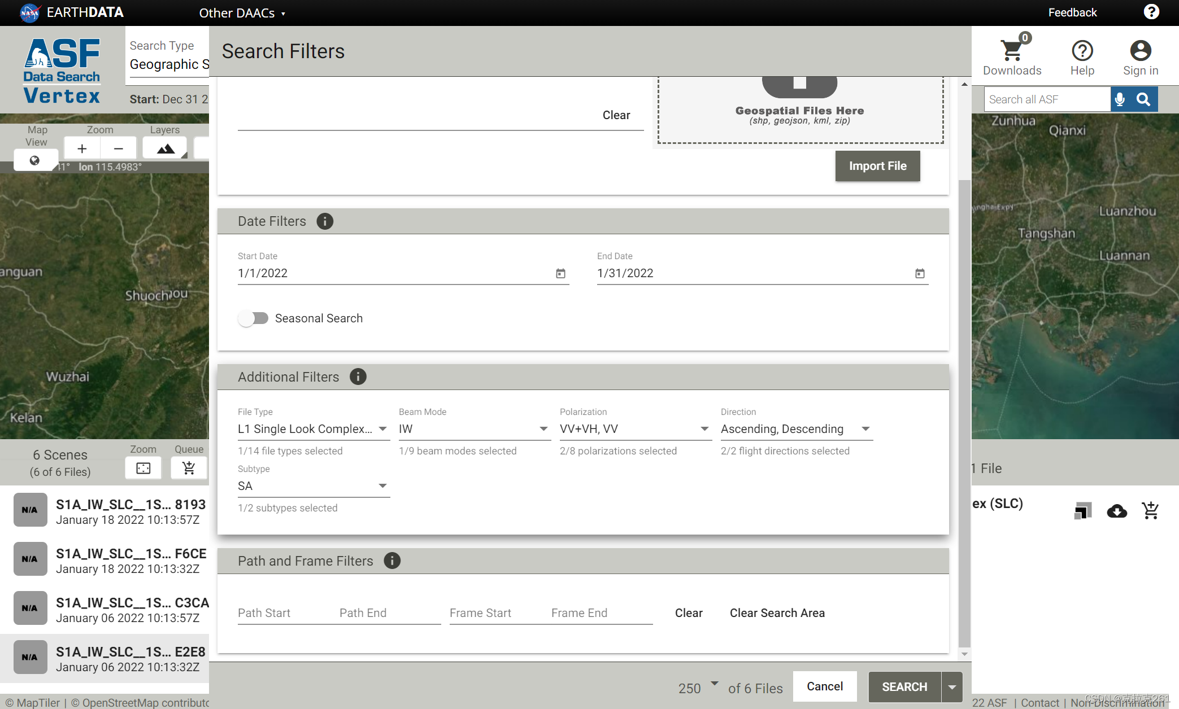Toggle the Seasonal Search switch
1179x709 pixels.
point(253,318)
